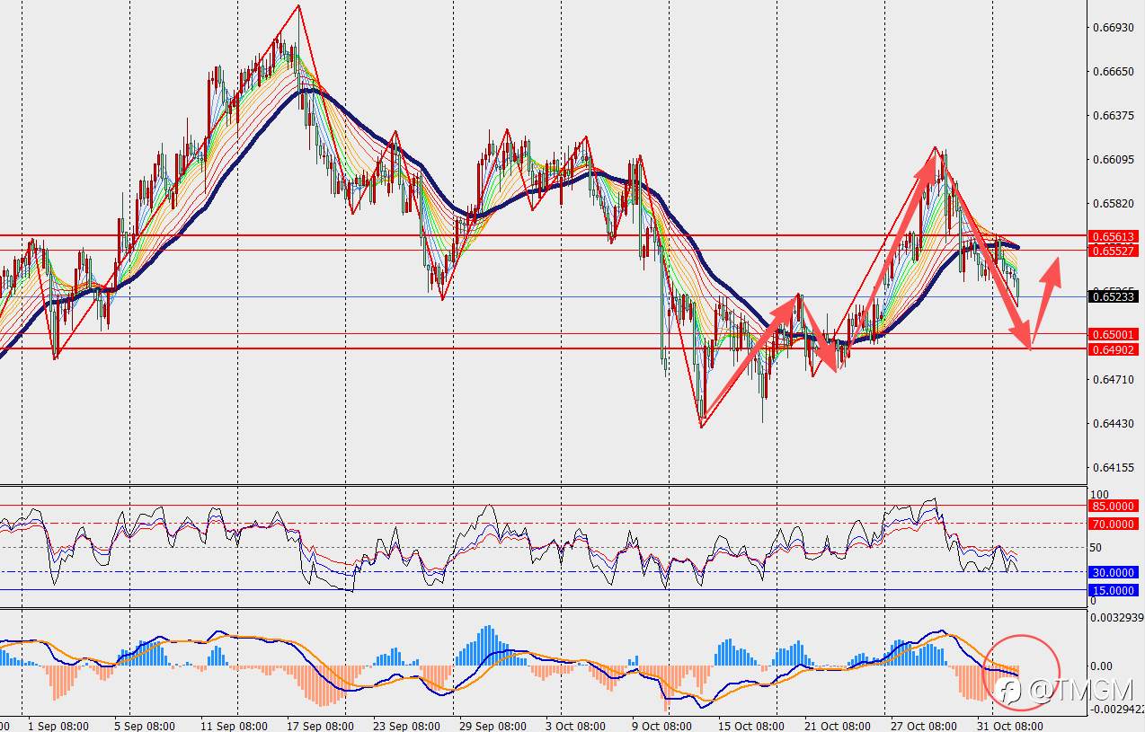Click the 0.64902 support price label
The image size is (1145, 732).
tap(1114, 349)
